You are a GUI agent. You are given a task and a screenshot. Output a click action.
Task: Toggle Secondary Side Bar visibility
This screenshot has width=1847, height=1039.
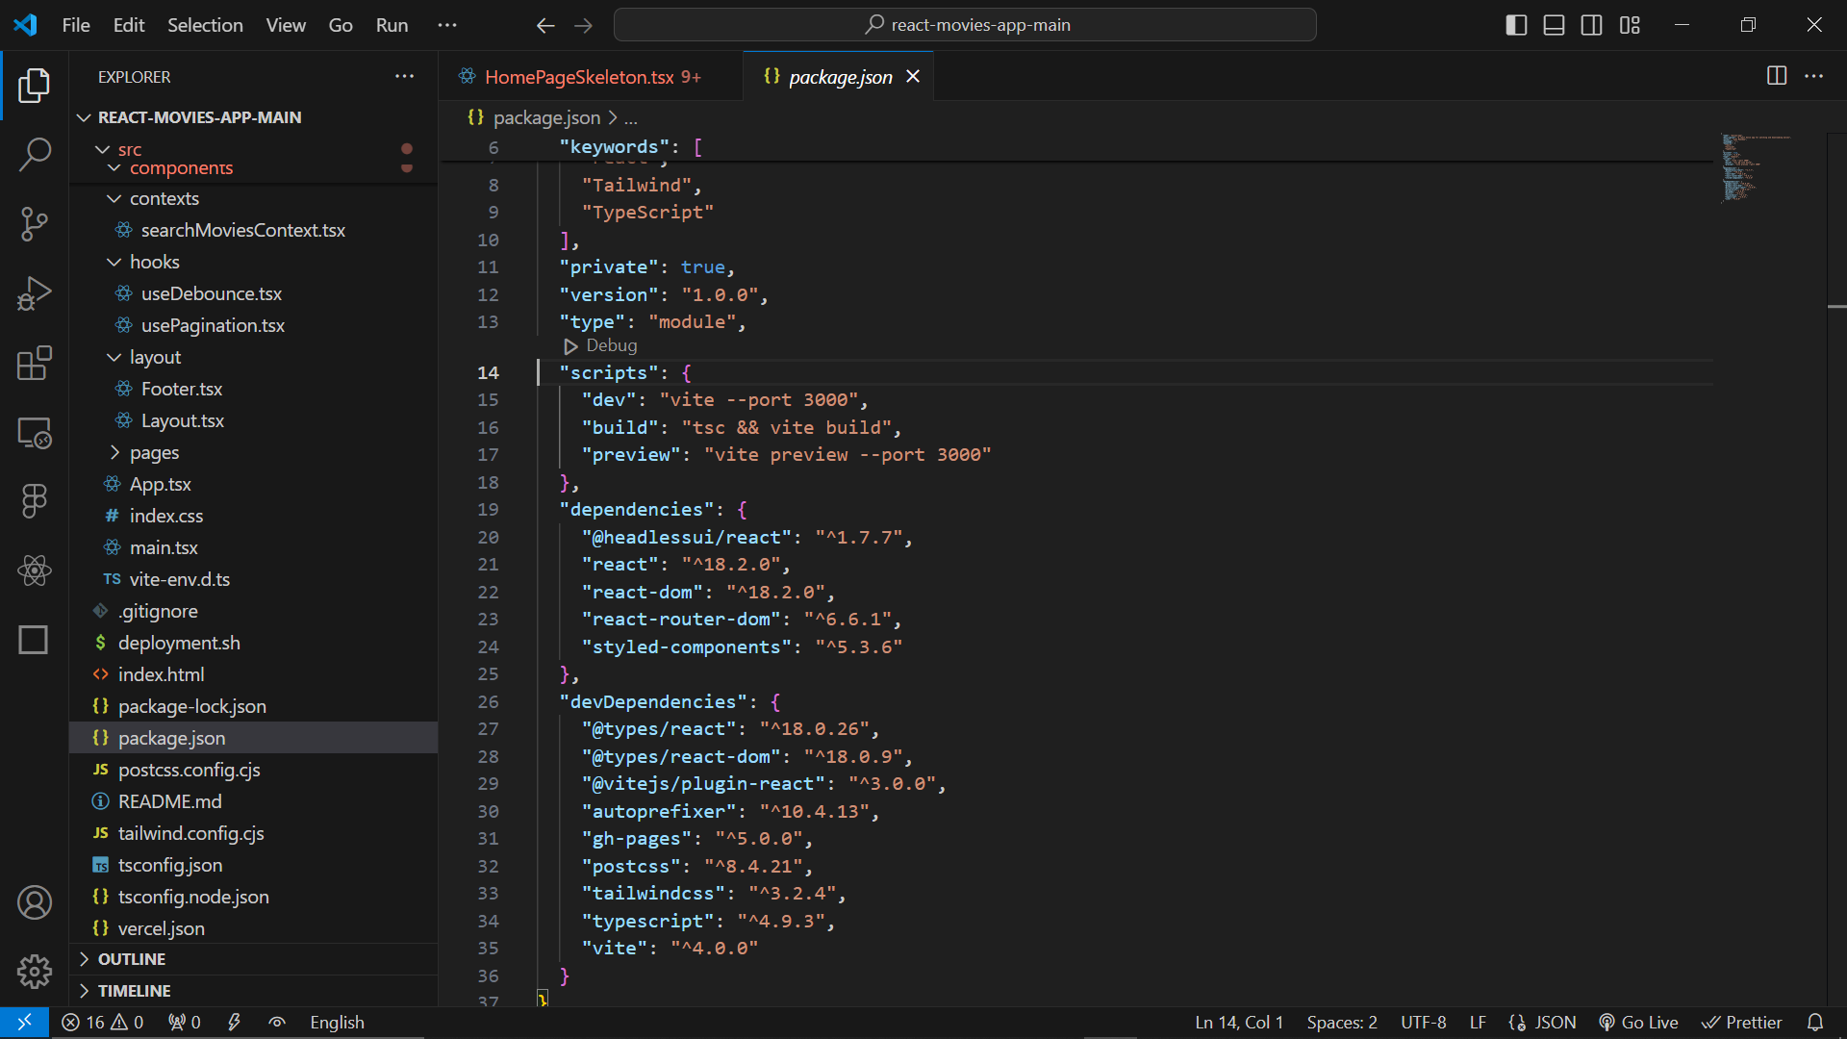point(1591,25)
